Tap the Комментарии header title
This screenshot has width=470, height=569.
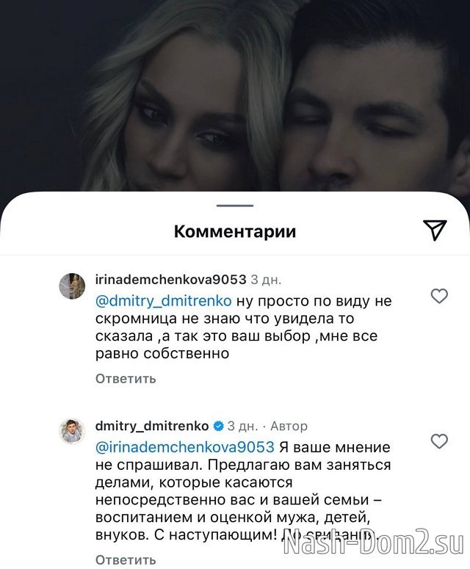click(x=235, y=231)
